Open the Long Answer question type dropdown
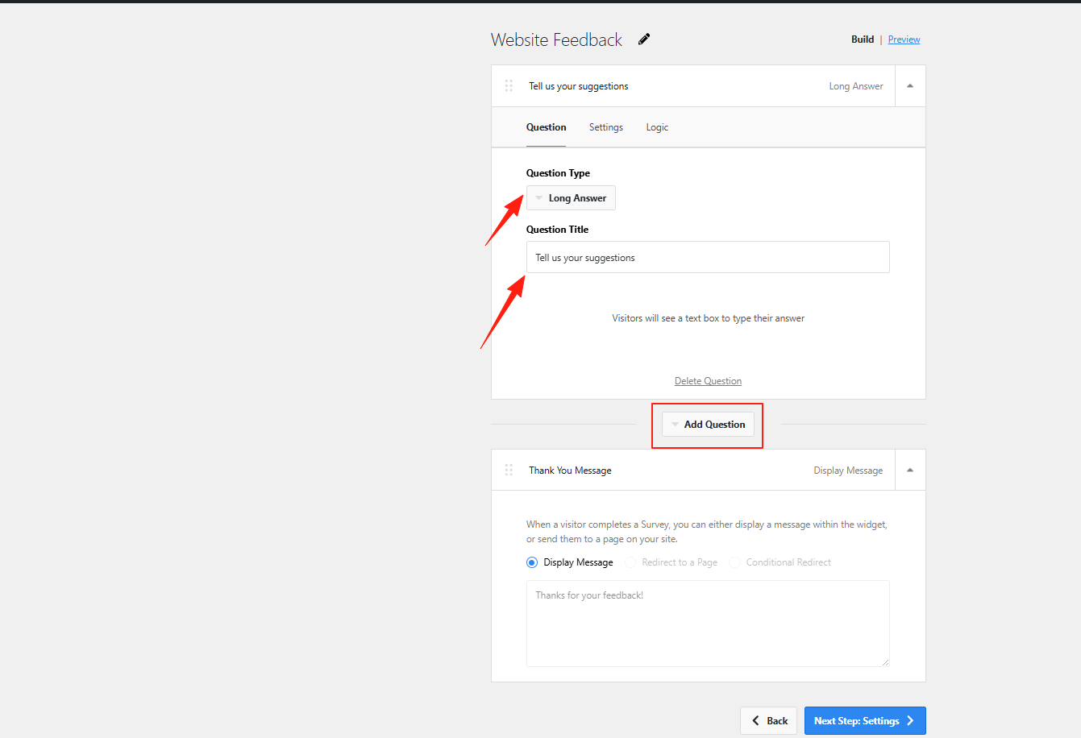The width and height of the screenshot is (1081, 738). point(571,198)
